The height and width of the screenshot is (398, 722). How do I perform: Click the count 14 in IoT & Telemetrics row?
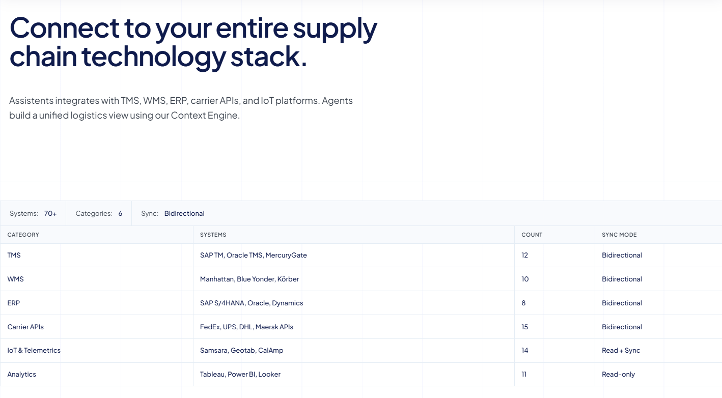(x=554, y=351)
